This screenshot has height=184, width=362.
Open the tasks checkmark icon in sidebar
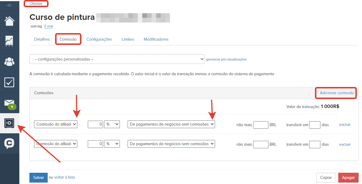tap(9, 82)
